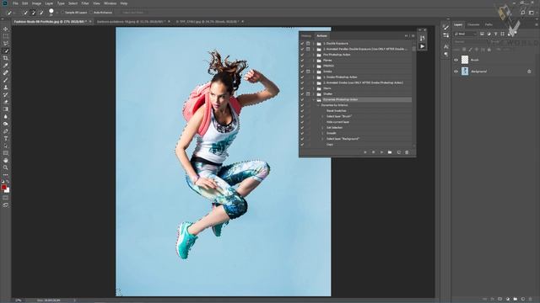Image resolution: width=540 pixels, height=303 pixels.
Task: Filter layers by type layers icon
Action: point(495,34)
